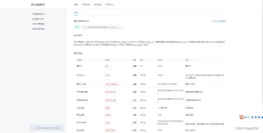The image size is (263, 133).
Task: Open the 首页 nav item
Action: pos(76,5)
